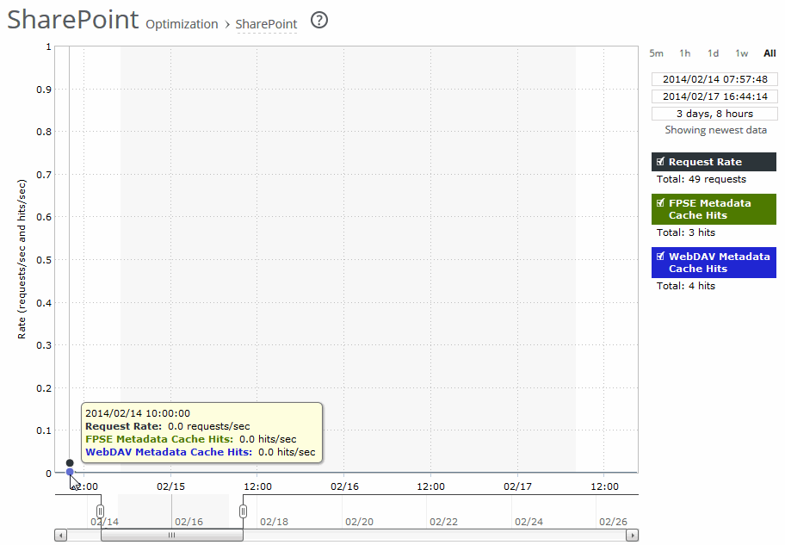Viewport: 785px width, 545px height.
Task: Click the Optimization breadcrumb
Action: point(182,24)
